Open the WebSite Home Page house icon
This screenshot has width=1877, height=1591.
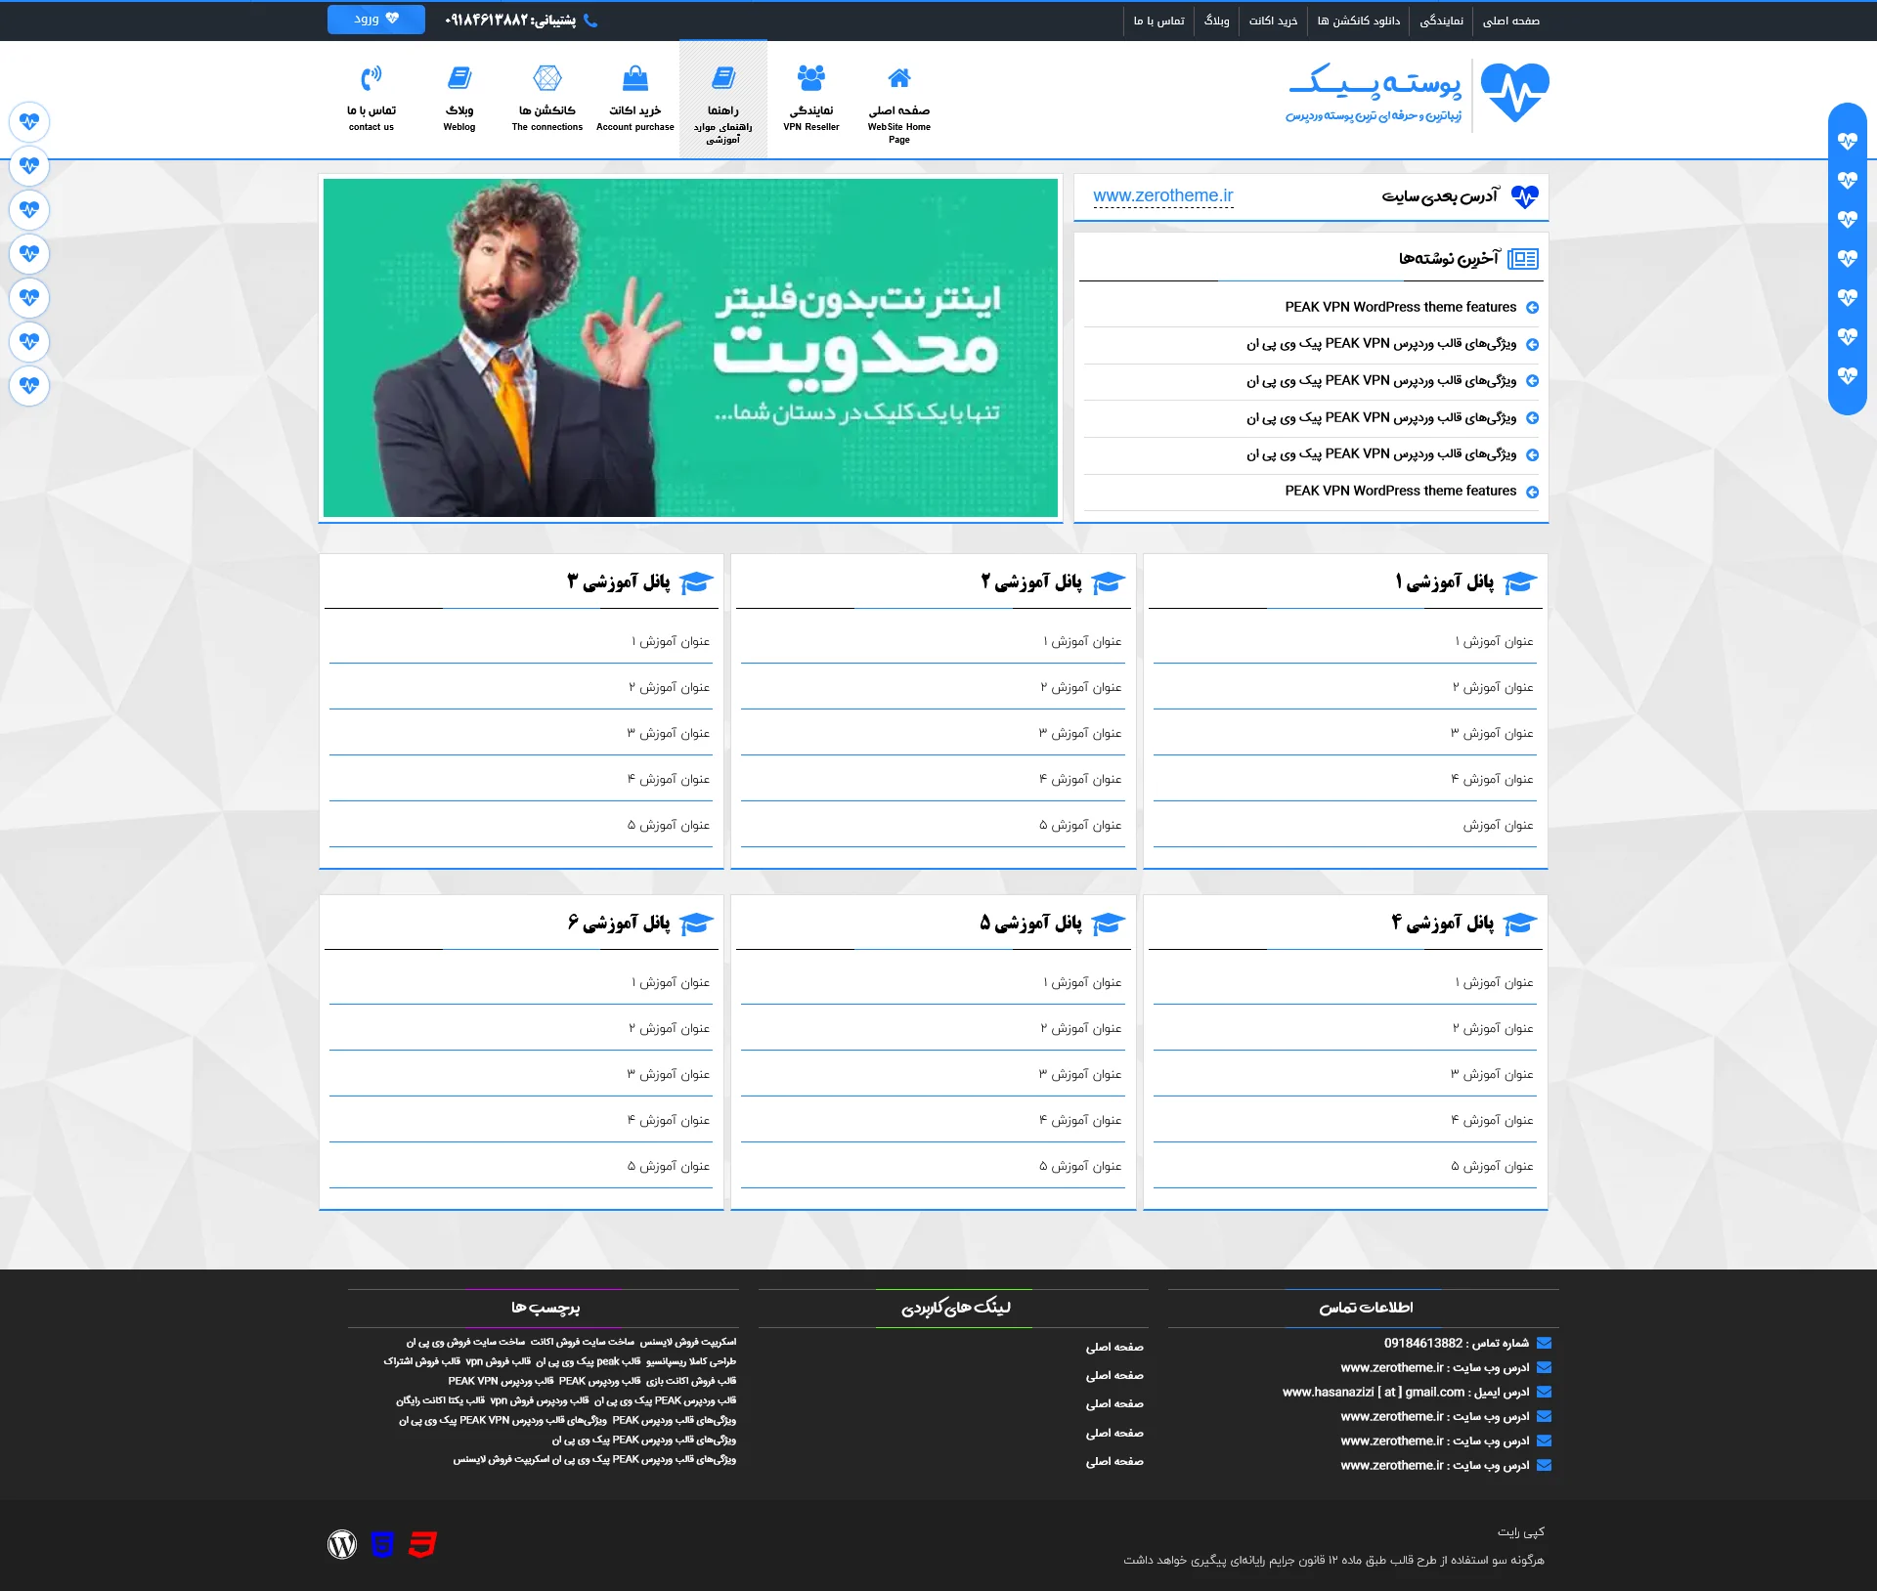point(899,78)
